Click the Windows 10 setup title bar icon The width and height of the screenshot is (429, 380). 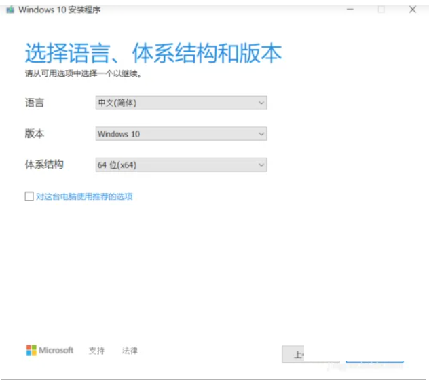click(x=10, y=10)
